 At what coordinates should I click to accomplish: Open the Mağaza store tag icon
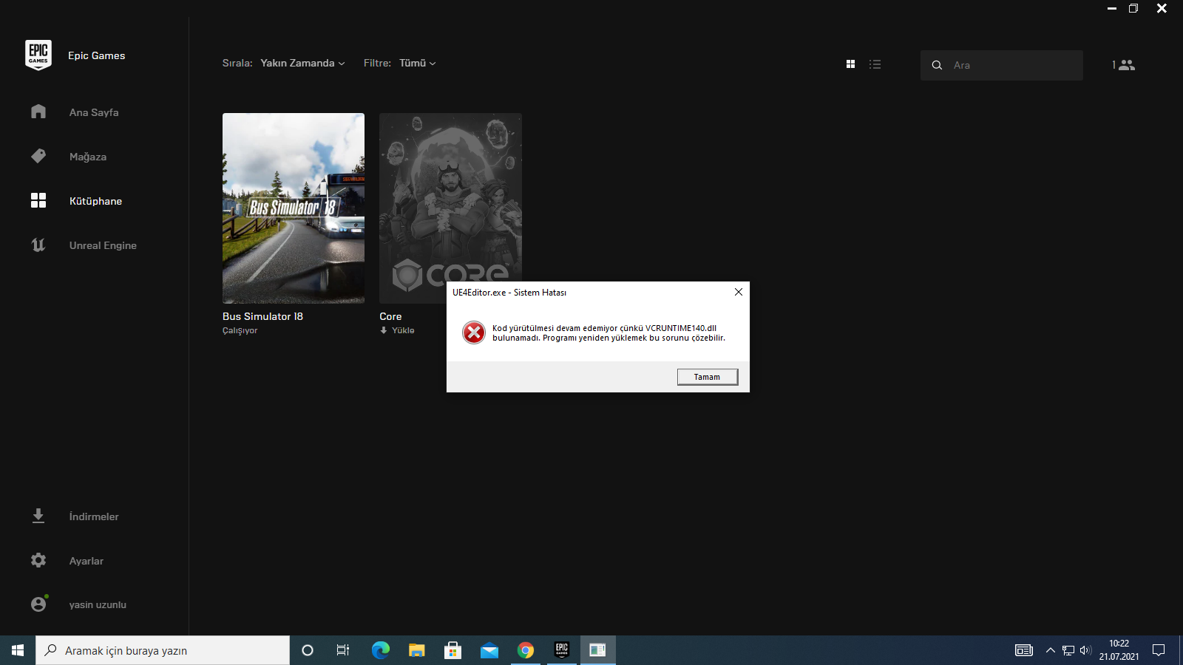tap(38, 156)
